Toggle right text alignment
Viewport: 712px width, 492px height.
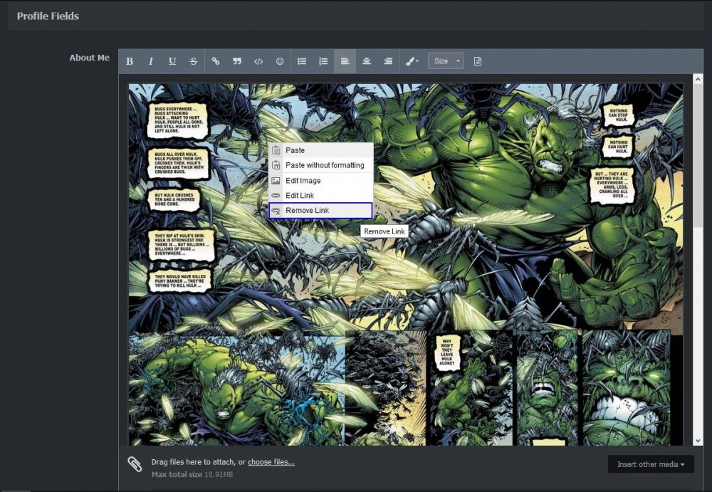[x=388, y=61]
